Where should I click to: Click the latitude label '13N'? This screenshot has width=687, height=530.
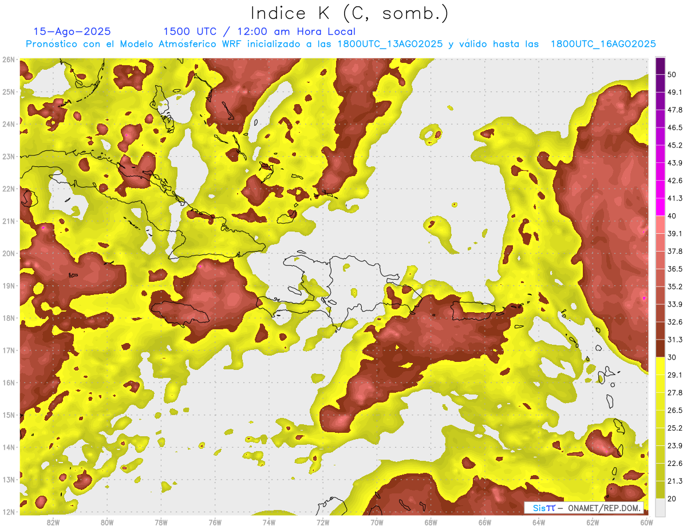coord(9,479)
